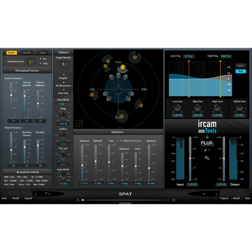Click the Early Width knob
Viewport: 252px width, 252px height.
(x=63, y=176)
